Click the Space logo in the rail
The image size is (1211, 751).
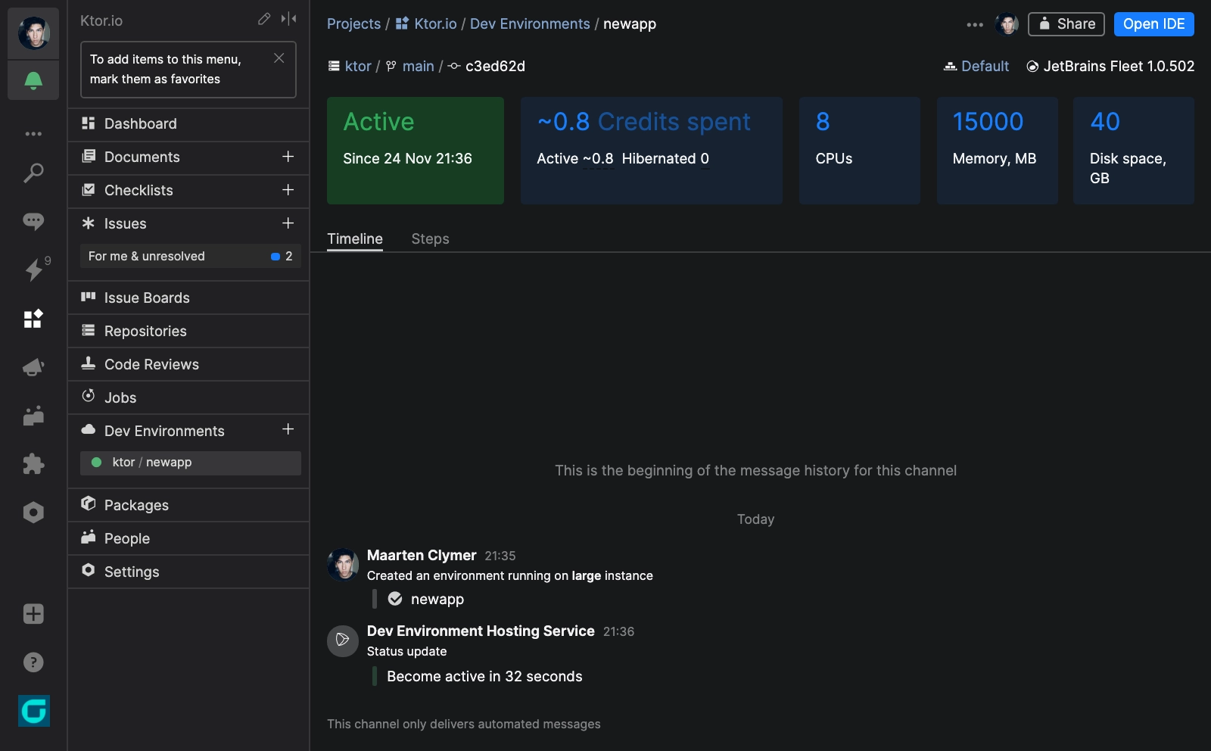click(x=34, y=711)
